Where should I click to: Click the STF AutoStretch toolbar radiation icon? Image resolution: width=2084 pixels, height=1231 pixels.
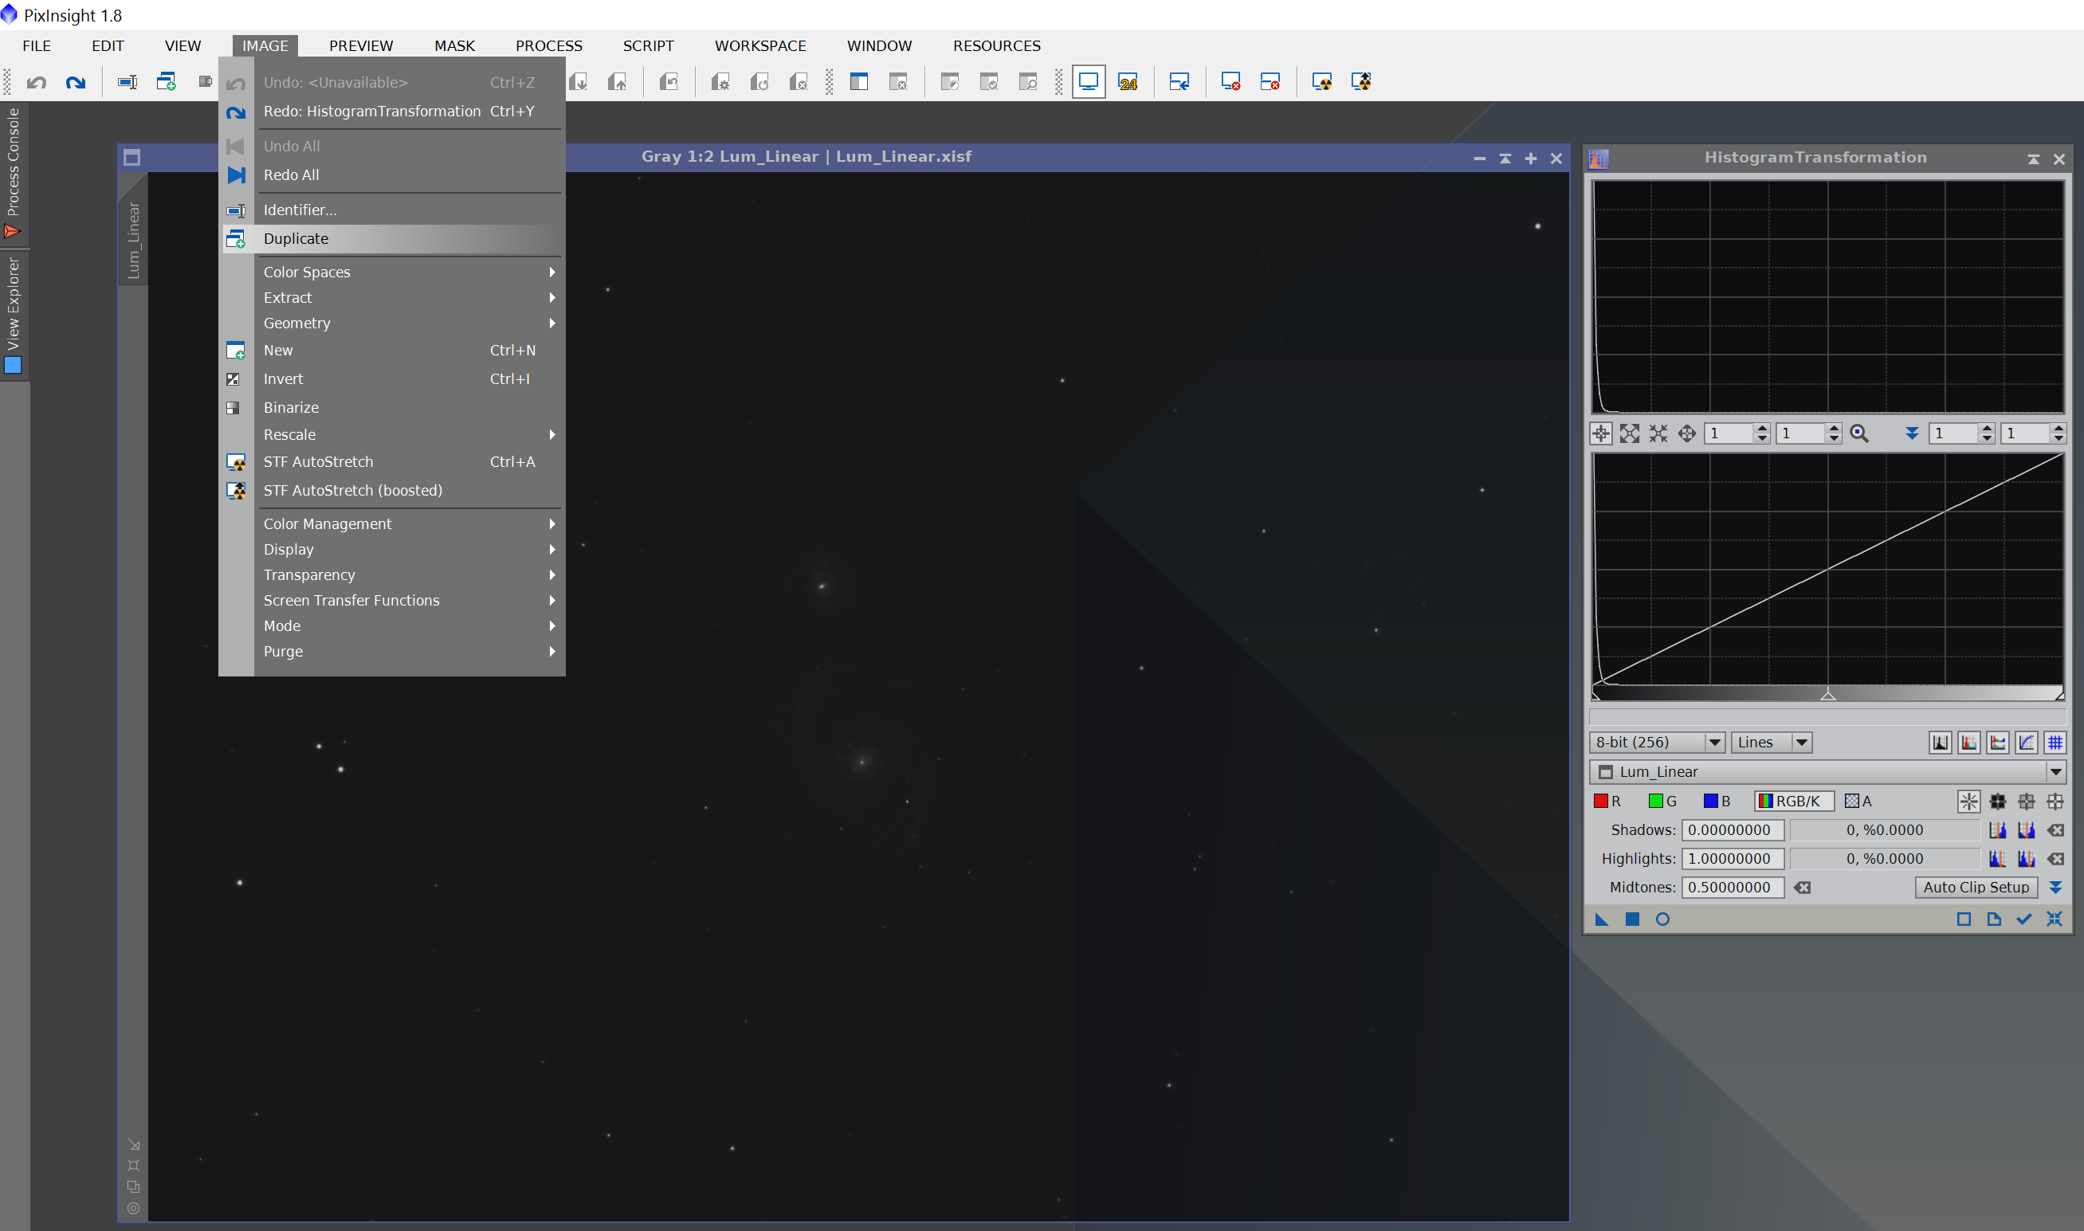tap(1321, 81)
